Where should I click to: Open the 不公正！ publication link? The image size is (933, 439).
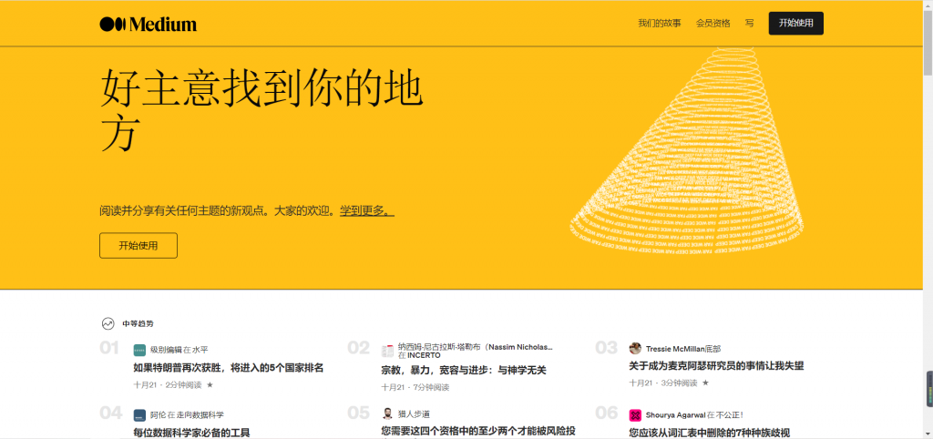pyautogui.click(x=730, y=415)
